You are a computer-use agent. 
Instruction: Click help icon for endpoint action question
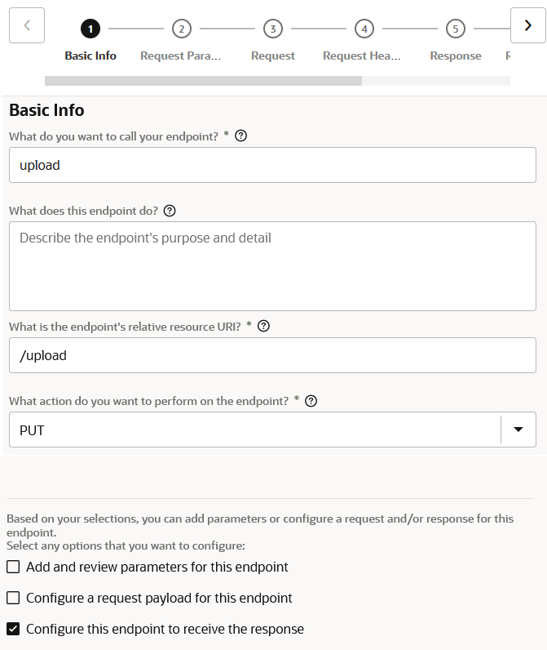[311, 401]
